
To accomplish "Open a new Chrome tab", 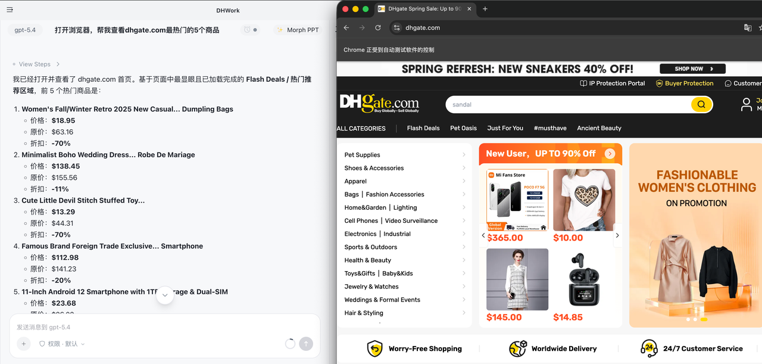I will pos(485,9).
